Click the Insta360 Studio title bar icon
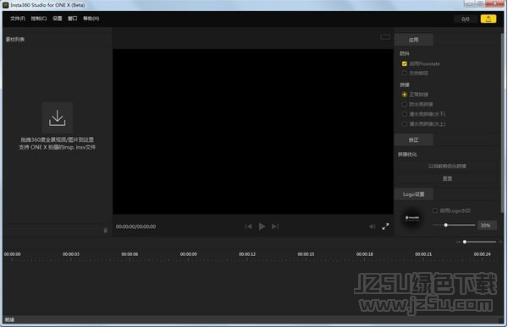This screenshot has width=508, height=327. click(6, 5)
